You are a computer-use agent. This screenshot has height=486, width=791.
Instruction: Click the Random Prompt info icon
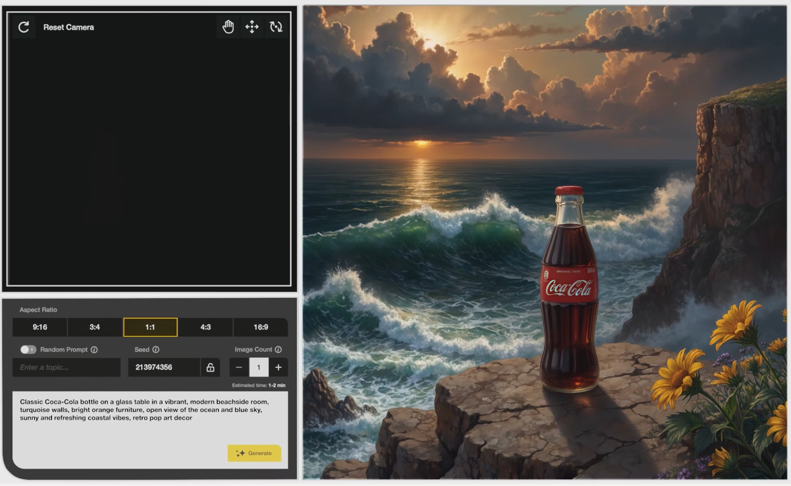point(94,349)
